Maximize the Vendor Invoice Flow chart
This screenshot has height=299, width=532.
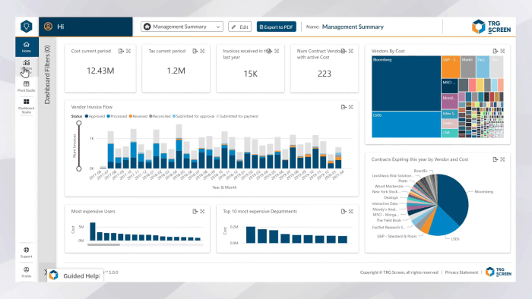click(351, 107)
